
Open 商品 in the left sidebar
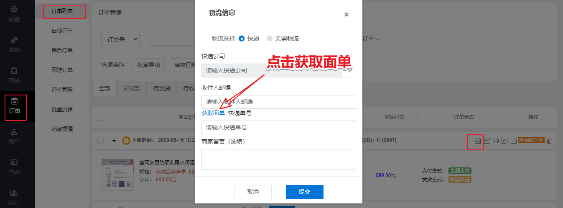point(14,75)
